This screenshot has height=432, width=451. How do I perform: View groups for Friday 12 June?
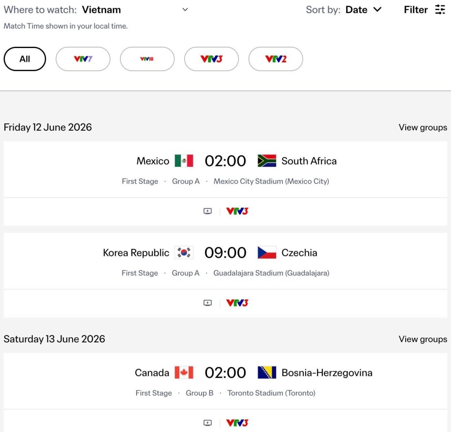pyautogui.click(x=422, y=128)
